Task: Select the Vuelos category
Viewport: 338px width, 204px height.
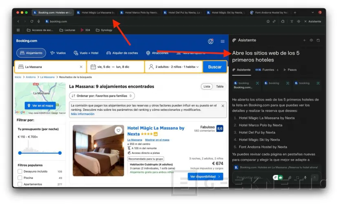Action: [58, 53]
